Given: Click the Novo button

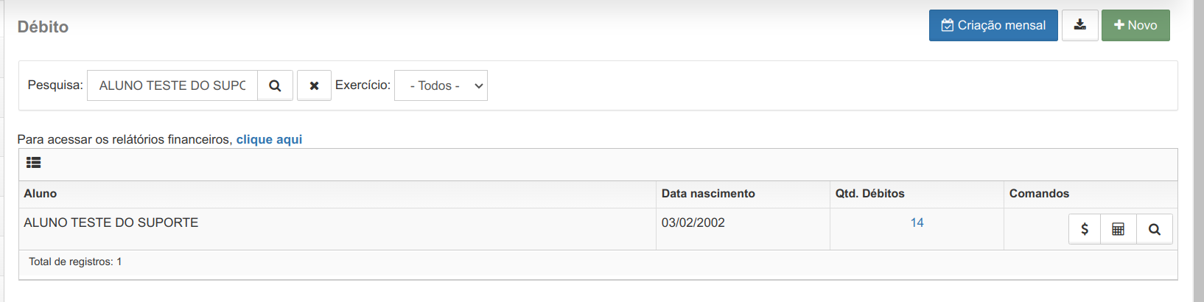Looking at the screenshot, I should [1135, 25].
